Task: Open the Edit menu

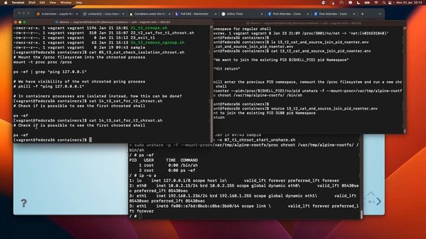Action: [x=43, y=3]
